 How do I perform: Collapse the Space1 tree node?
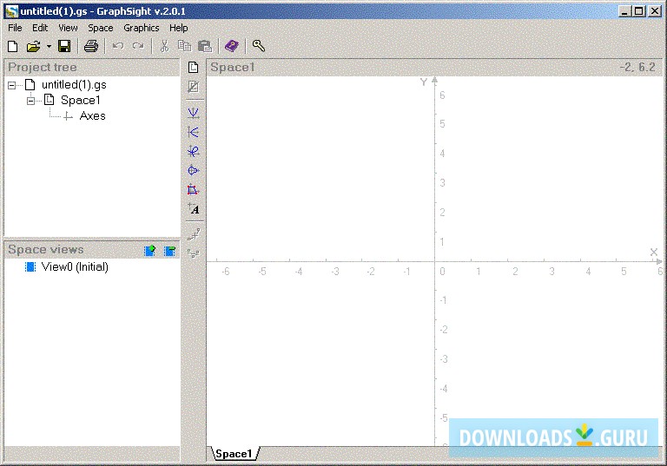click(x=30, y=102)
